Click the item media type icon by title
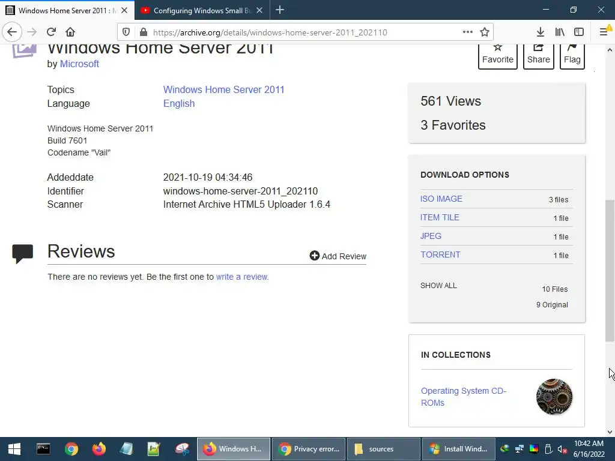This screenshot has width=615, height=461. click(x=24, y=50)
